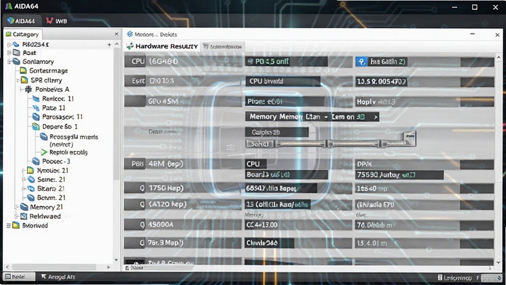Screen dimensions: 506x285
Task: Open the Memory Memory Ltan dropdown arrow
Action: pos(375,117)
